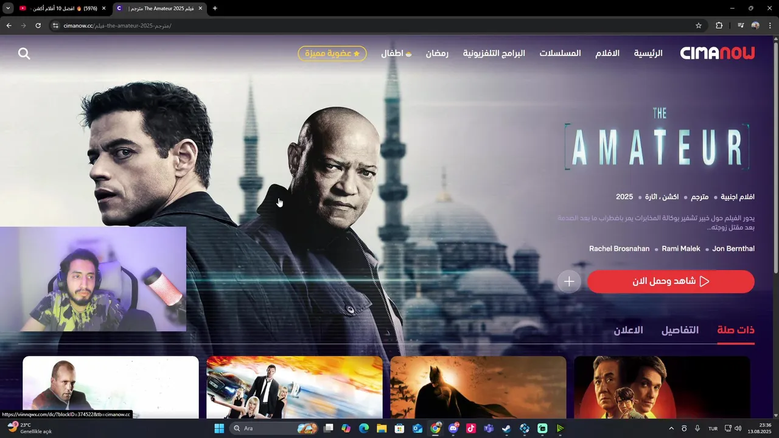
Task: Reload the page
Action: pos(38,26)
